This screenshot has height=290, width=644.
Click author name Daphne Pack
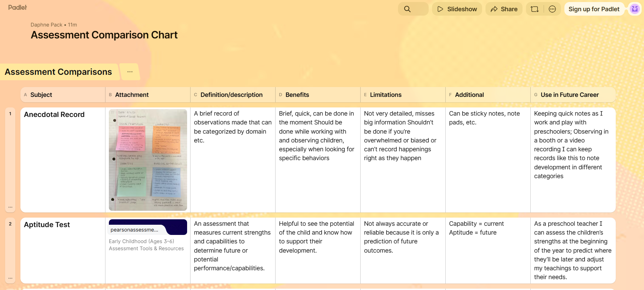46,25
